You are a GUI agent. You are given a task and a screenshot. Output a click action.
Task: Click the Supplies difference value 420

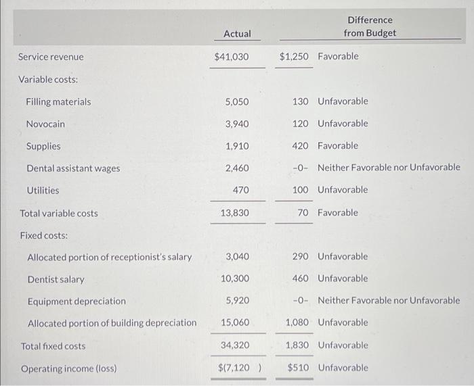pyautogui.click(x=301, y=146)
